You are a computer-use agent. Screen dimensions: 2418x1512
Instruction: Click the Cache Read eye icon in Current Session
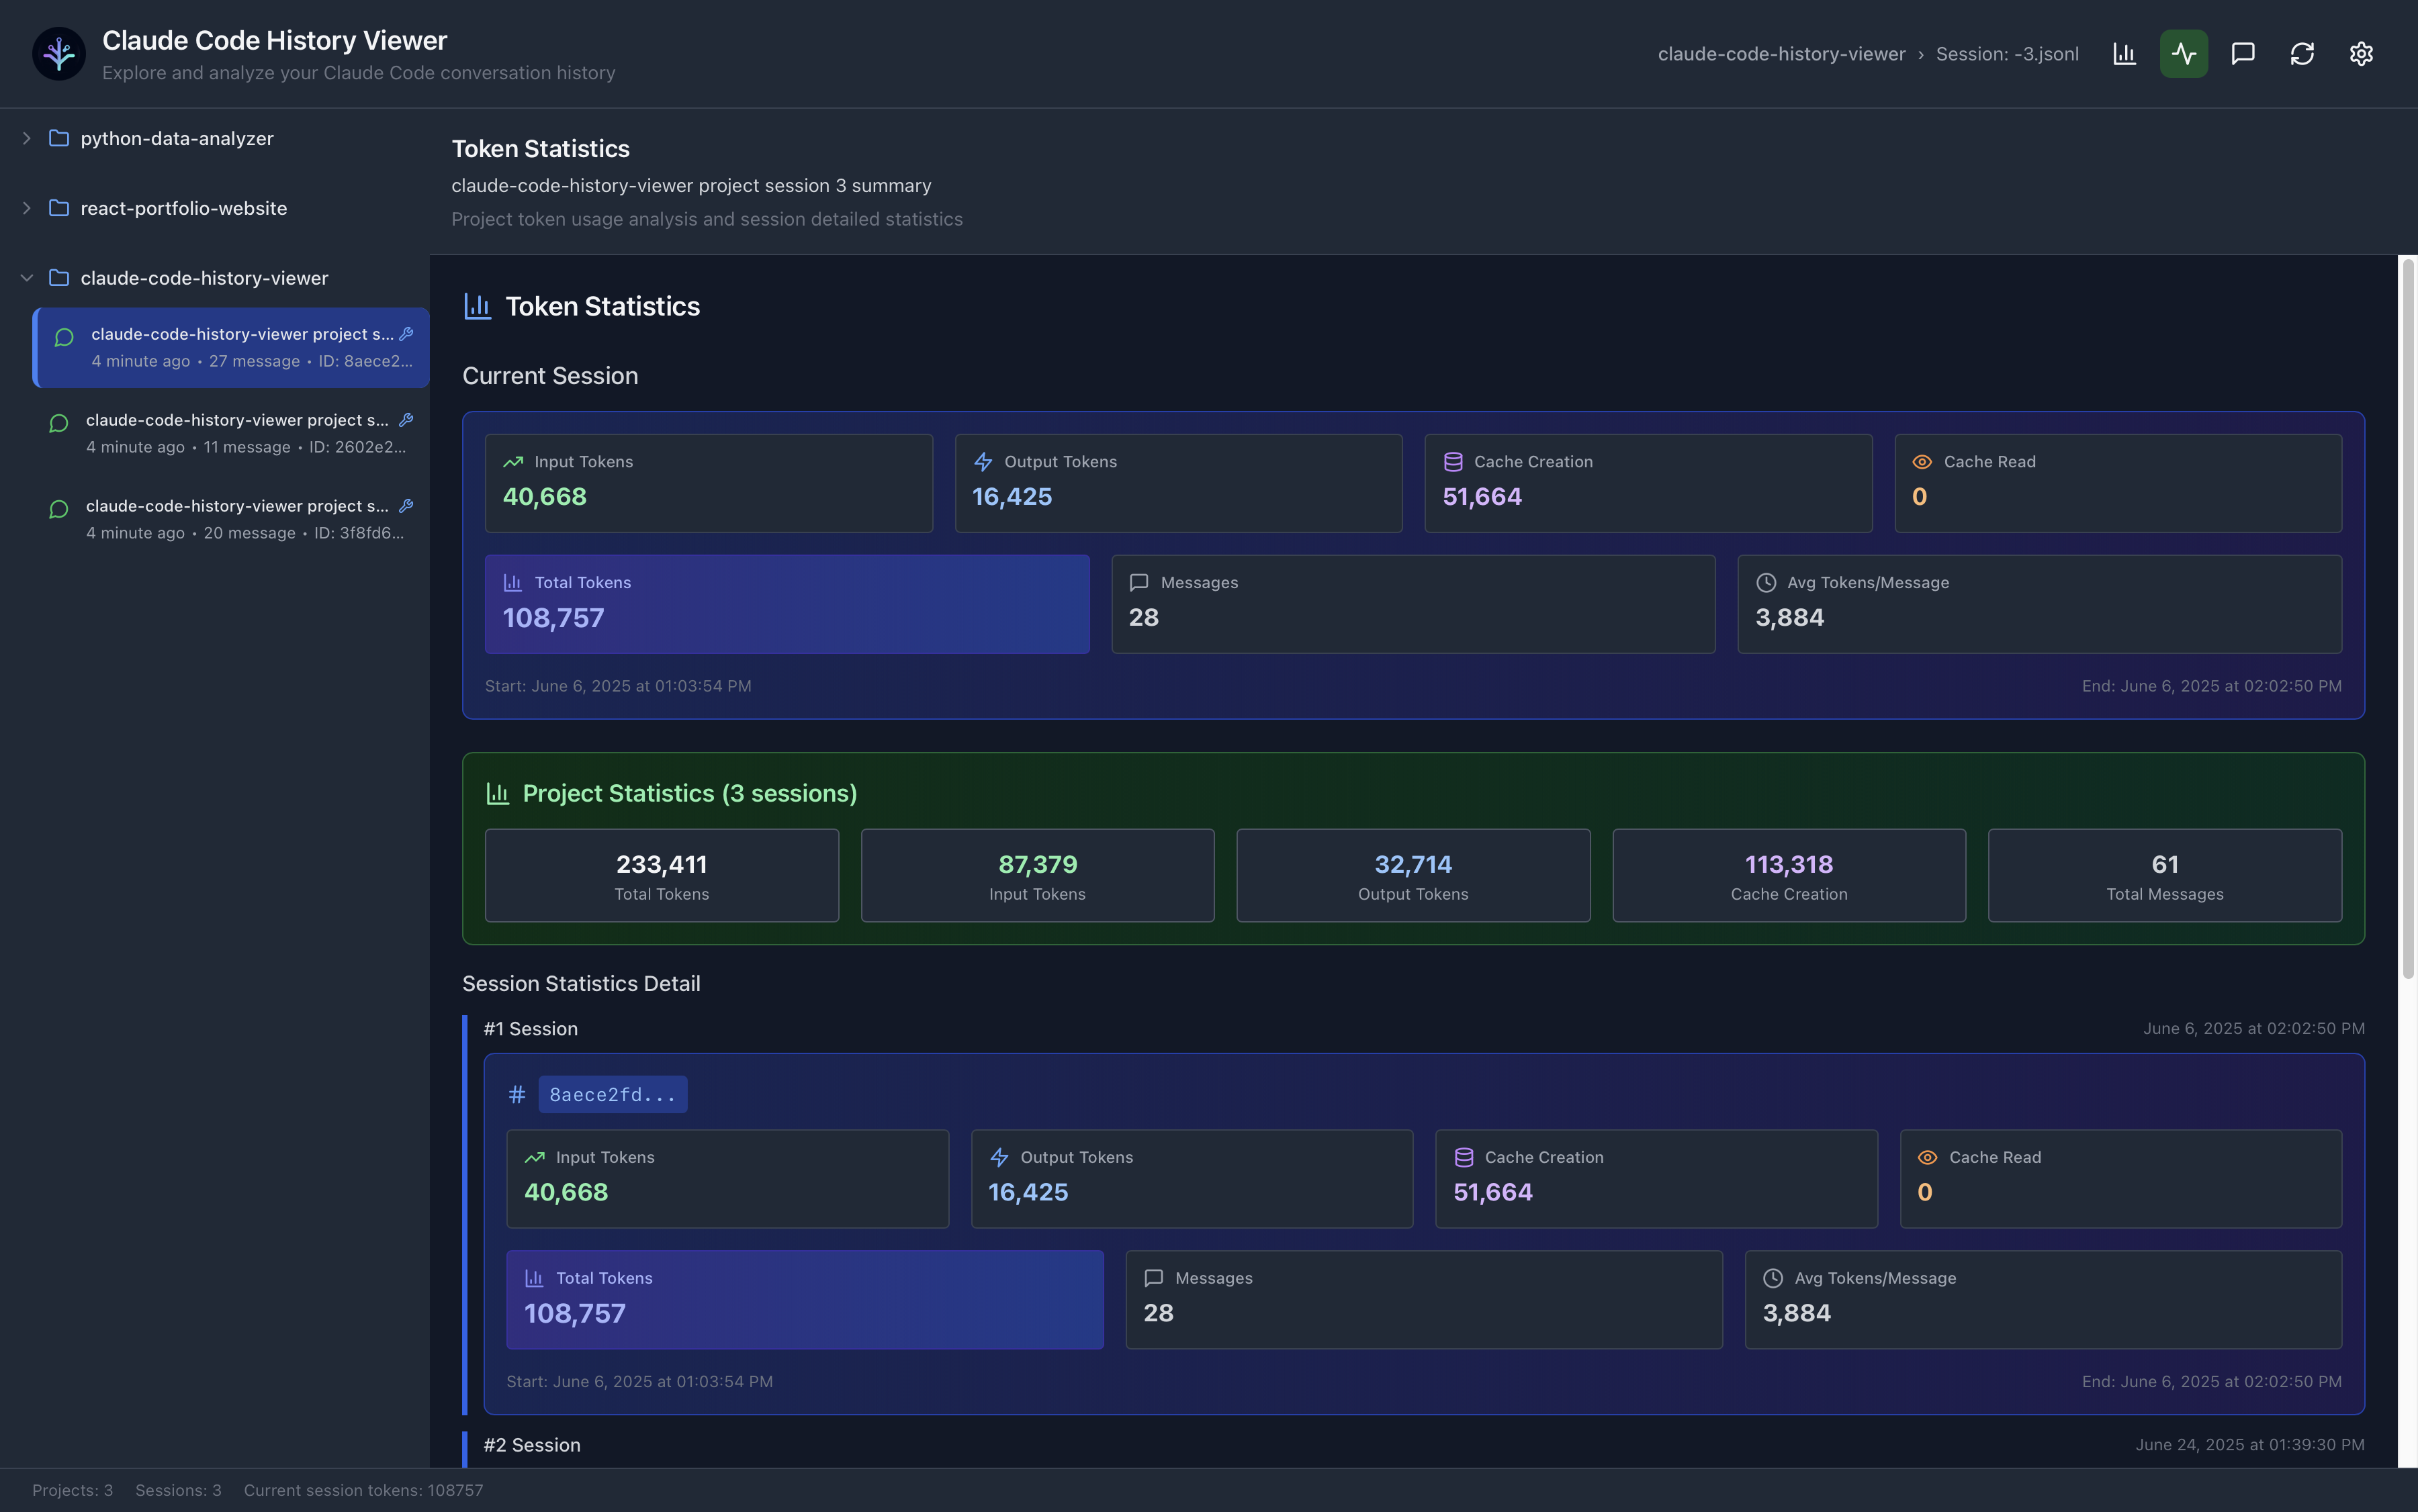coord(1922,462)
